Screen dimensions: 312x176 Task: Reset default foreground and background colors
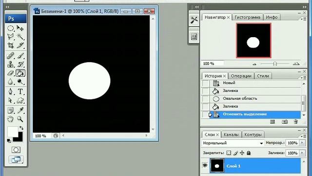(x=9, y=140)
